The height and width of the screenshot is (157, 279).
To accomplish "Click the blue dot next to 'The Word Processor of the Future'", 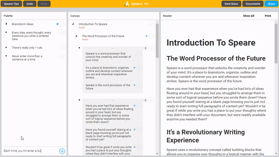I will pyautogui.click(x=146, y=36).
